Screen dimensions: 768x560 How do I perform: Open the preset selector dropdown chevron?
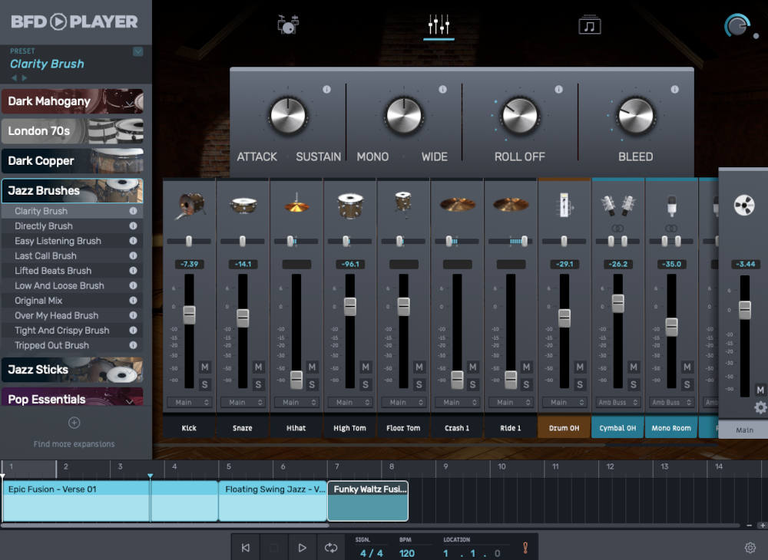(140, 51)
